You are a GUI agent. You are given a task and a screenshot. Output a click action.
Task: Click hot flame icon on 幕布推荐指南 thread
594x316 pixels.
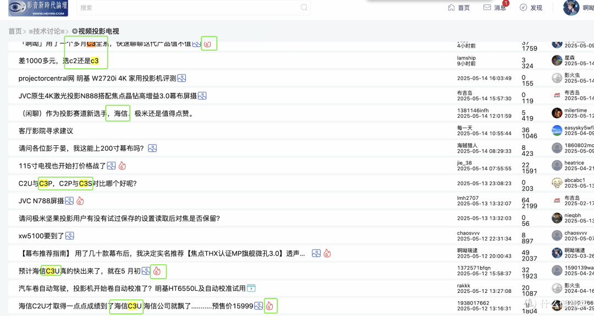327,253
